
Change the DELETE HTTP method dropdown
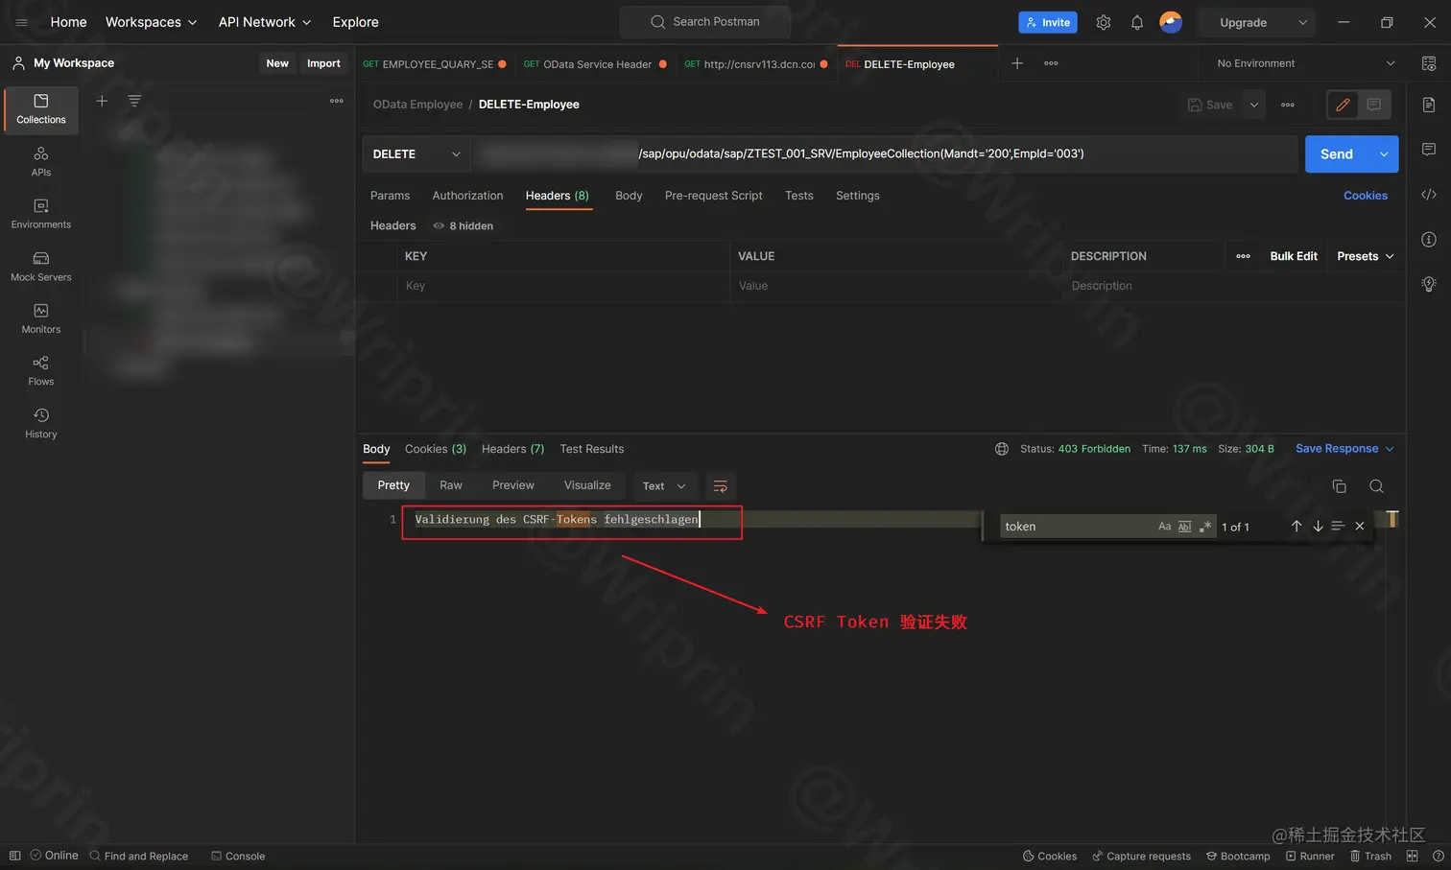pos(416,153)
